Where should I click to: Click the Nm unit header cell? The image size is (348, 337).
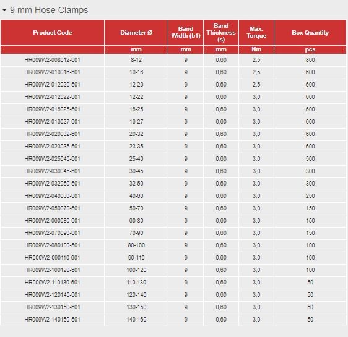pyautogui.click(x=256, y=49)
